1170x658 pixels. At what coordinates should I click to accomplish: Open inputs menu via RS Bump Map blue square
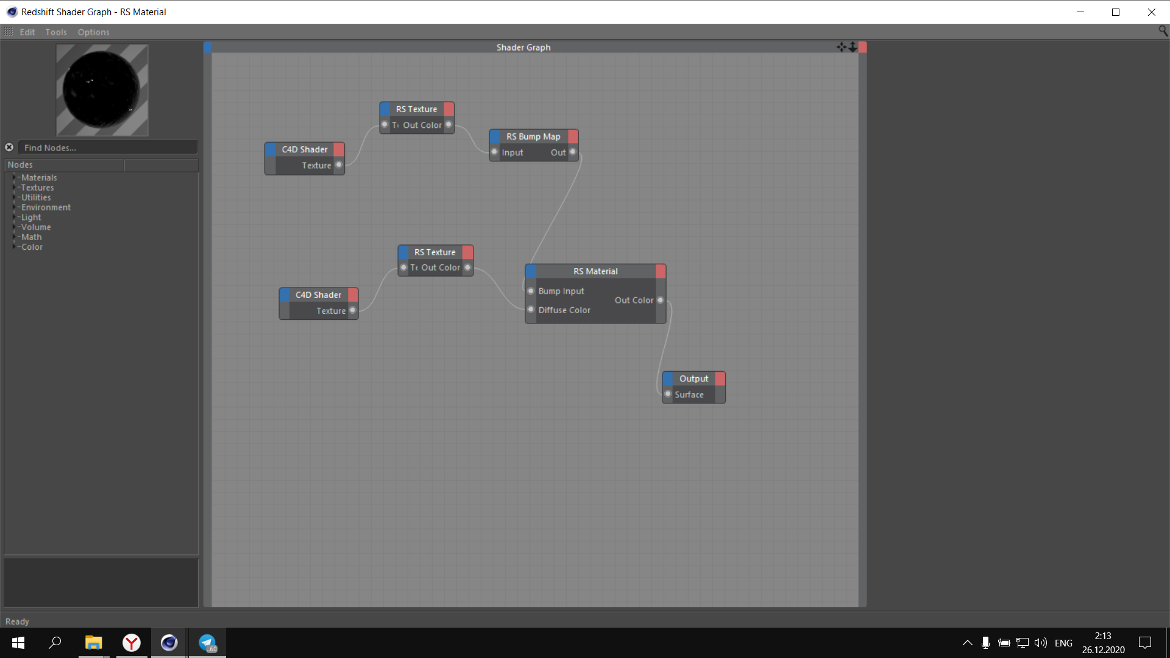pos(495,136)
